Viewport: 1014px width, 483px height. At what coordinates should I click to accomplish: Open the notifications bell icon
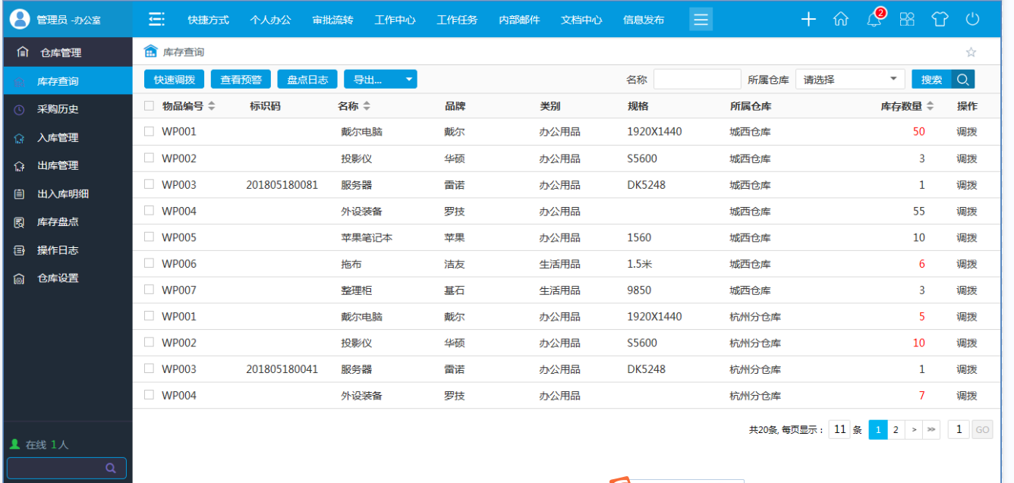point(874,19)
